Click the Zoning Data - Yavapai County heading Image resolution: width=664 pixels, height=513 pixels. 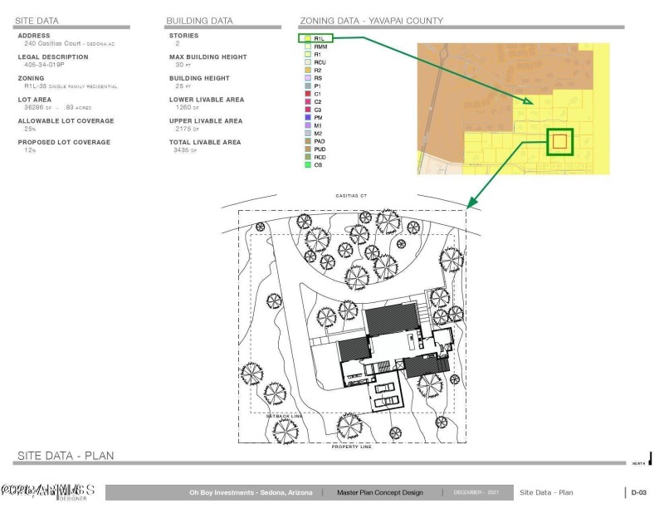click(370, 21)
